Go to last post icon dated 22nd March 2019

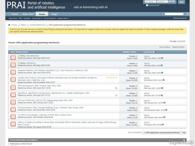(164, 80)
